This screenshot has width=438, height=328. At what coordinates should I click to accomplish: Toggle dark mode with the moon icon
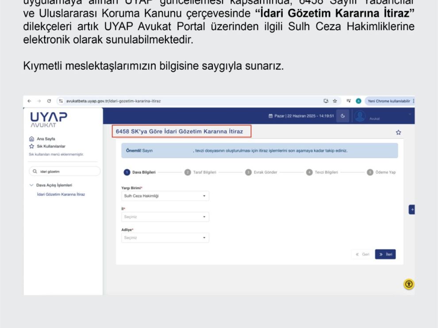click(343, 116)
